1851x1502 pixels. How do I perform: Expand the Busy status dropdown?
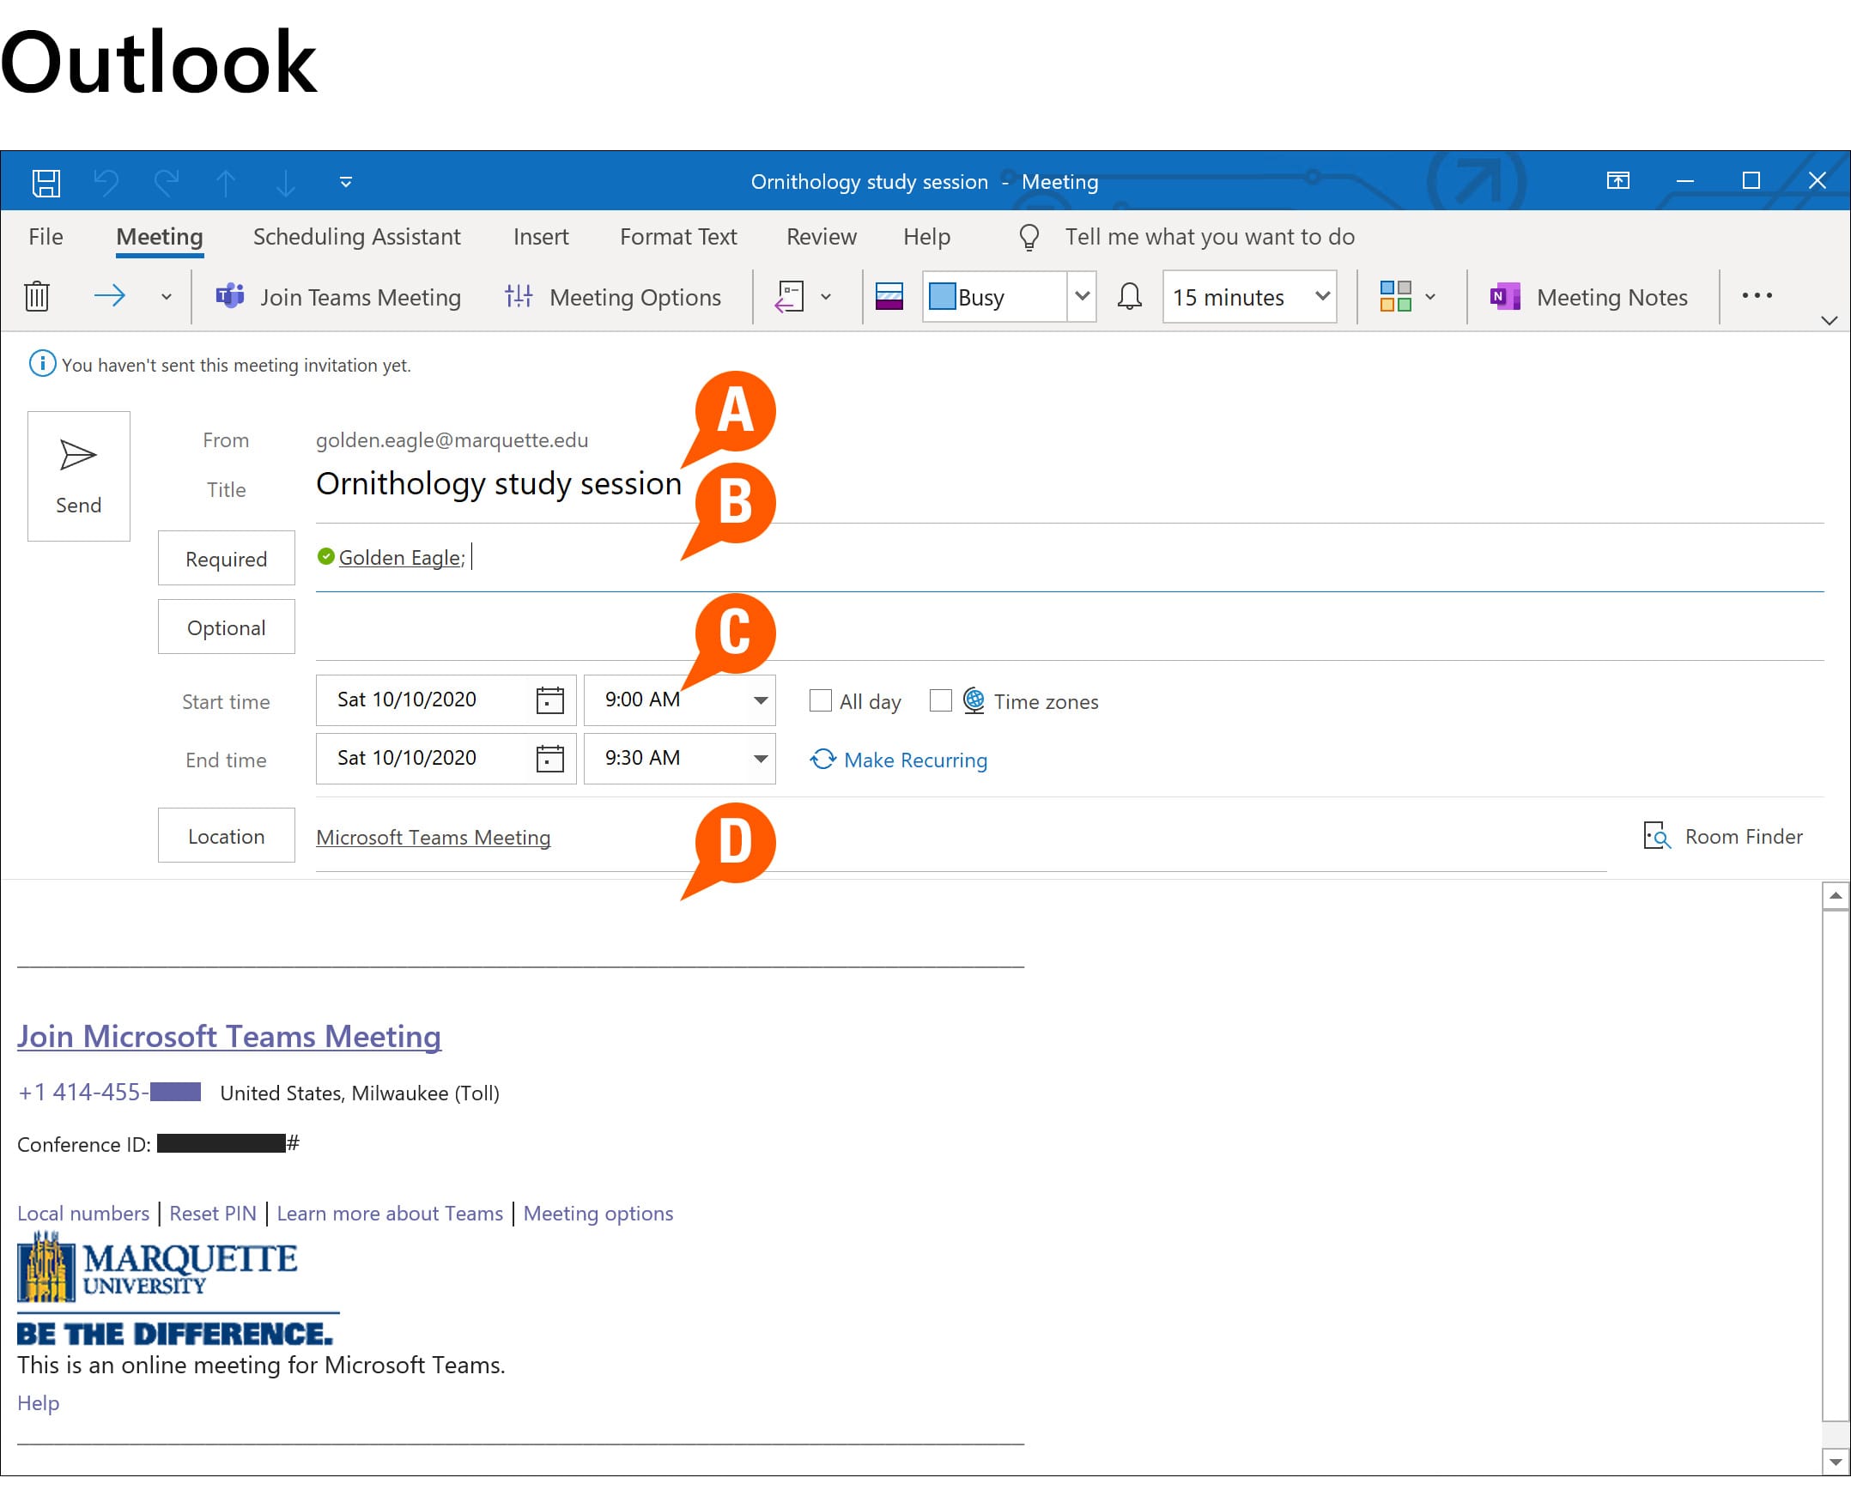pyautogui.click(x=1082, y=297)
